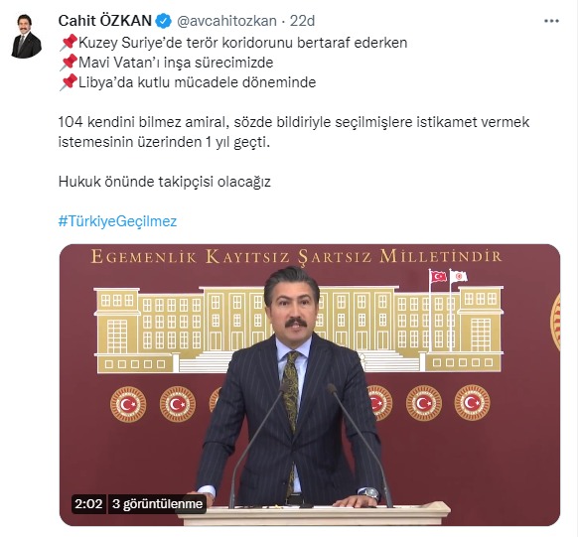
Task: Click the leftmost TBMM emblem in video
Action: coord(128,404)
